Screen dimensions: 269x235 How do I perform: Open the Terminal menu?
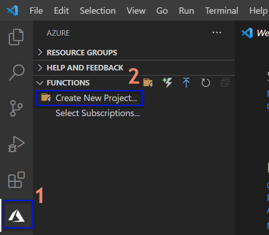[x=221, y=11]
